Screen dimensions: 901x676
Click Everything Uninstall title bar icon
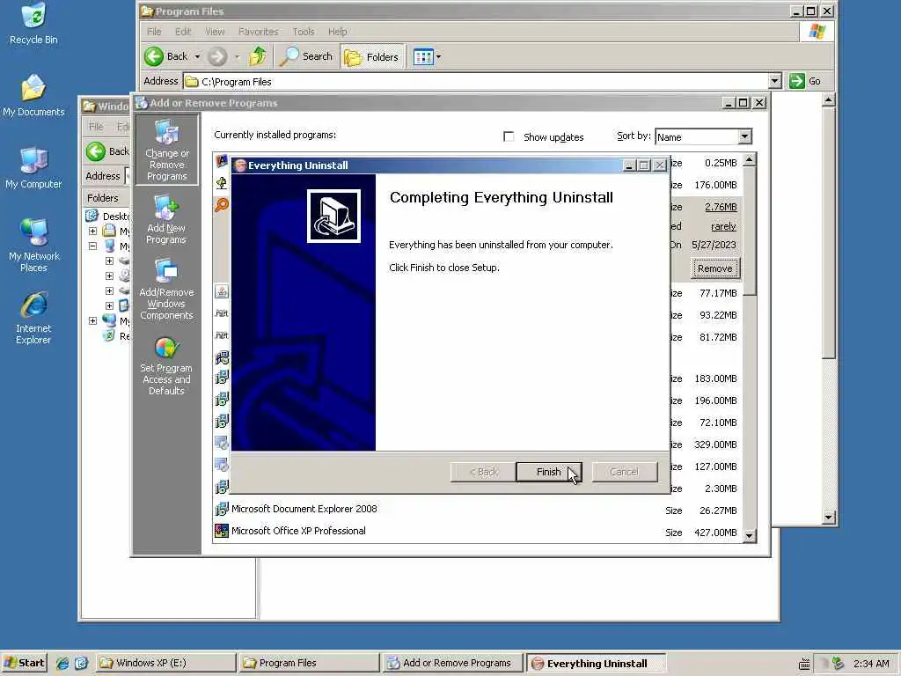[241, 165]
